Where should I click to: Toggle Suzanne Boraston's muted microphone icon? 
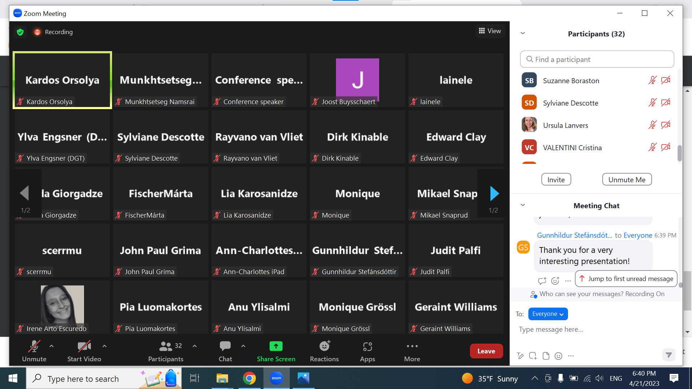(x=652, y=80)
